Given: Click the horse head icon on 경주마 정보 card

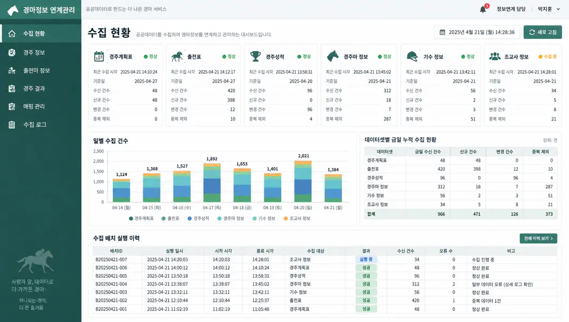Looking at the screenshot, I should point(333,56).
